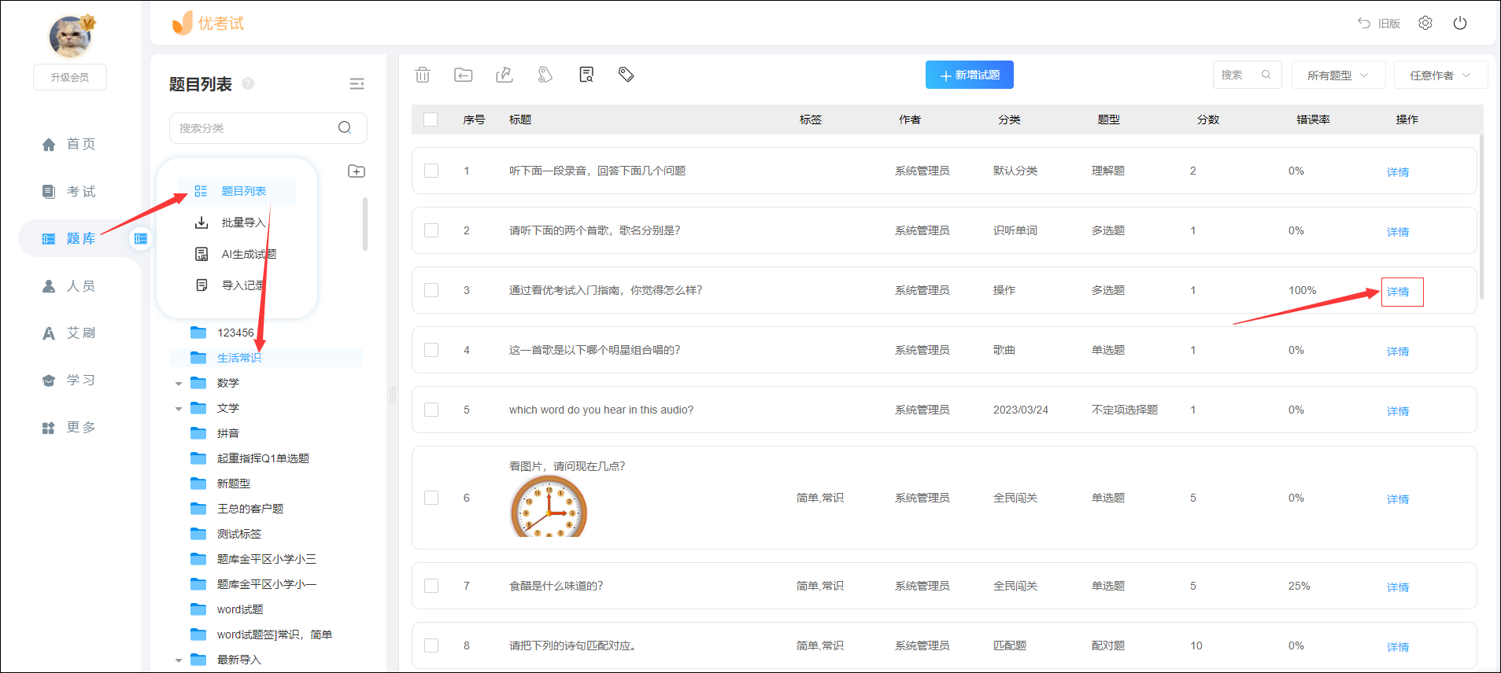Open the settings gear icon
This screenshot has height=673, width=1501.
point(1425,24)
